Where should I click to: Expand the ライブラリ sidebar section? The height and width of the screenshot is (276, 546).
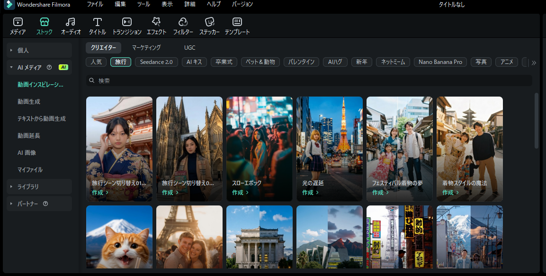pyautogui.click(x=28, y=187)
